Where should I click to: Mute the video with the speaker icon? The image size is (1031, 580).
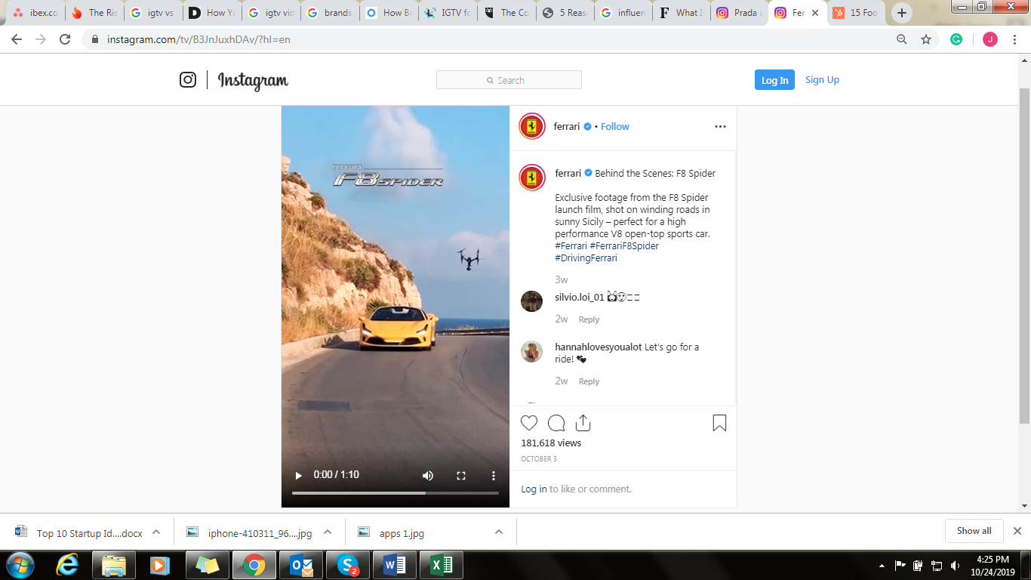pos(428,475)
